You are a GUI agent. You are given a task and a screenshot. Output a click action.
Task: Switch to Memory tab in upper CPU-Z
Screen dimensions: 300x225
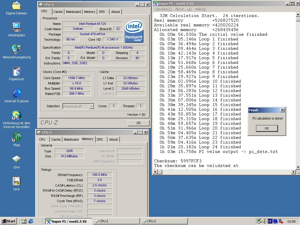90,12
